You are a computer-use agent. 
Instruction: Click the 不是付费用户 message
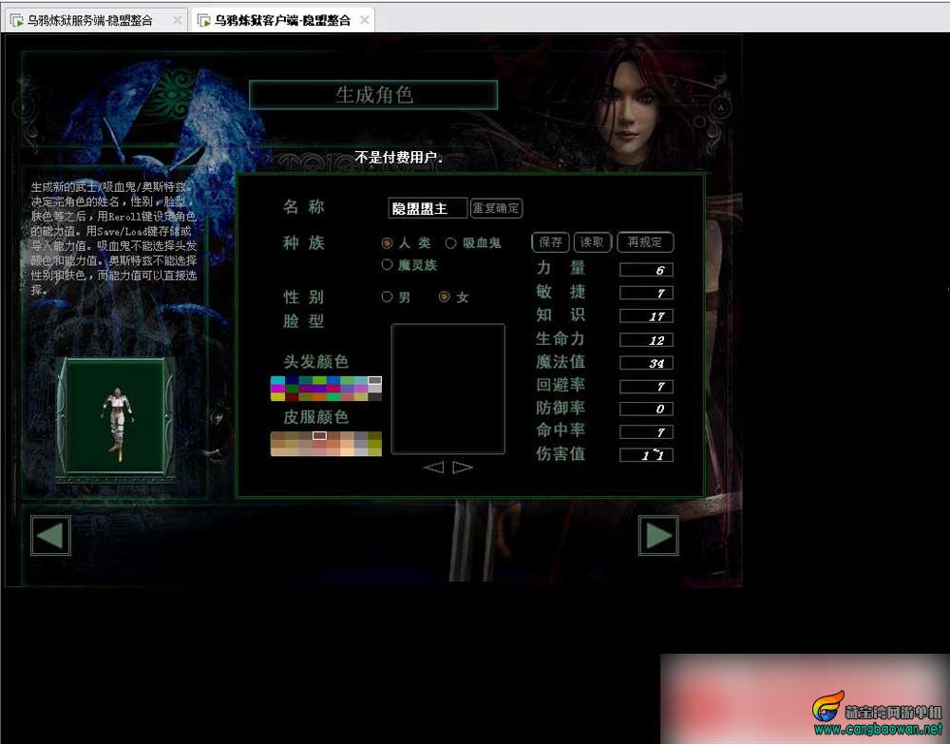[x=399, y=158]
